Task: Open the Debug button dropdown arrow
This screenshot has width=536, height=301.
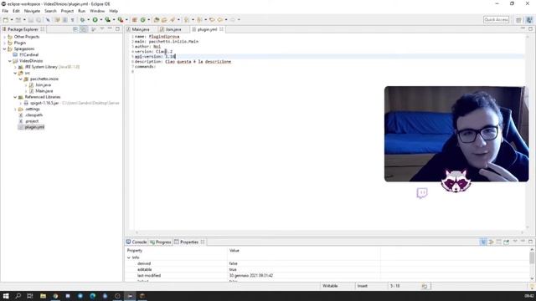Action: tap(88, 20)
